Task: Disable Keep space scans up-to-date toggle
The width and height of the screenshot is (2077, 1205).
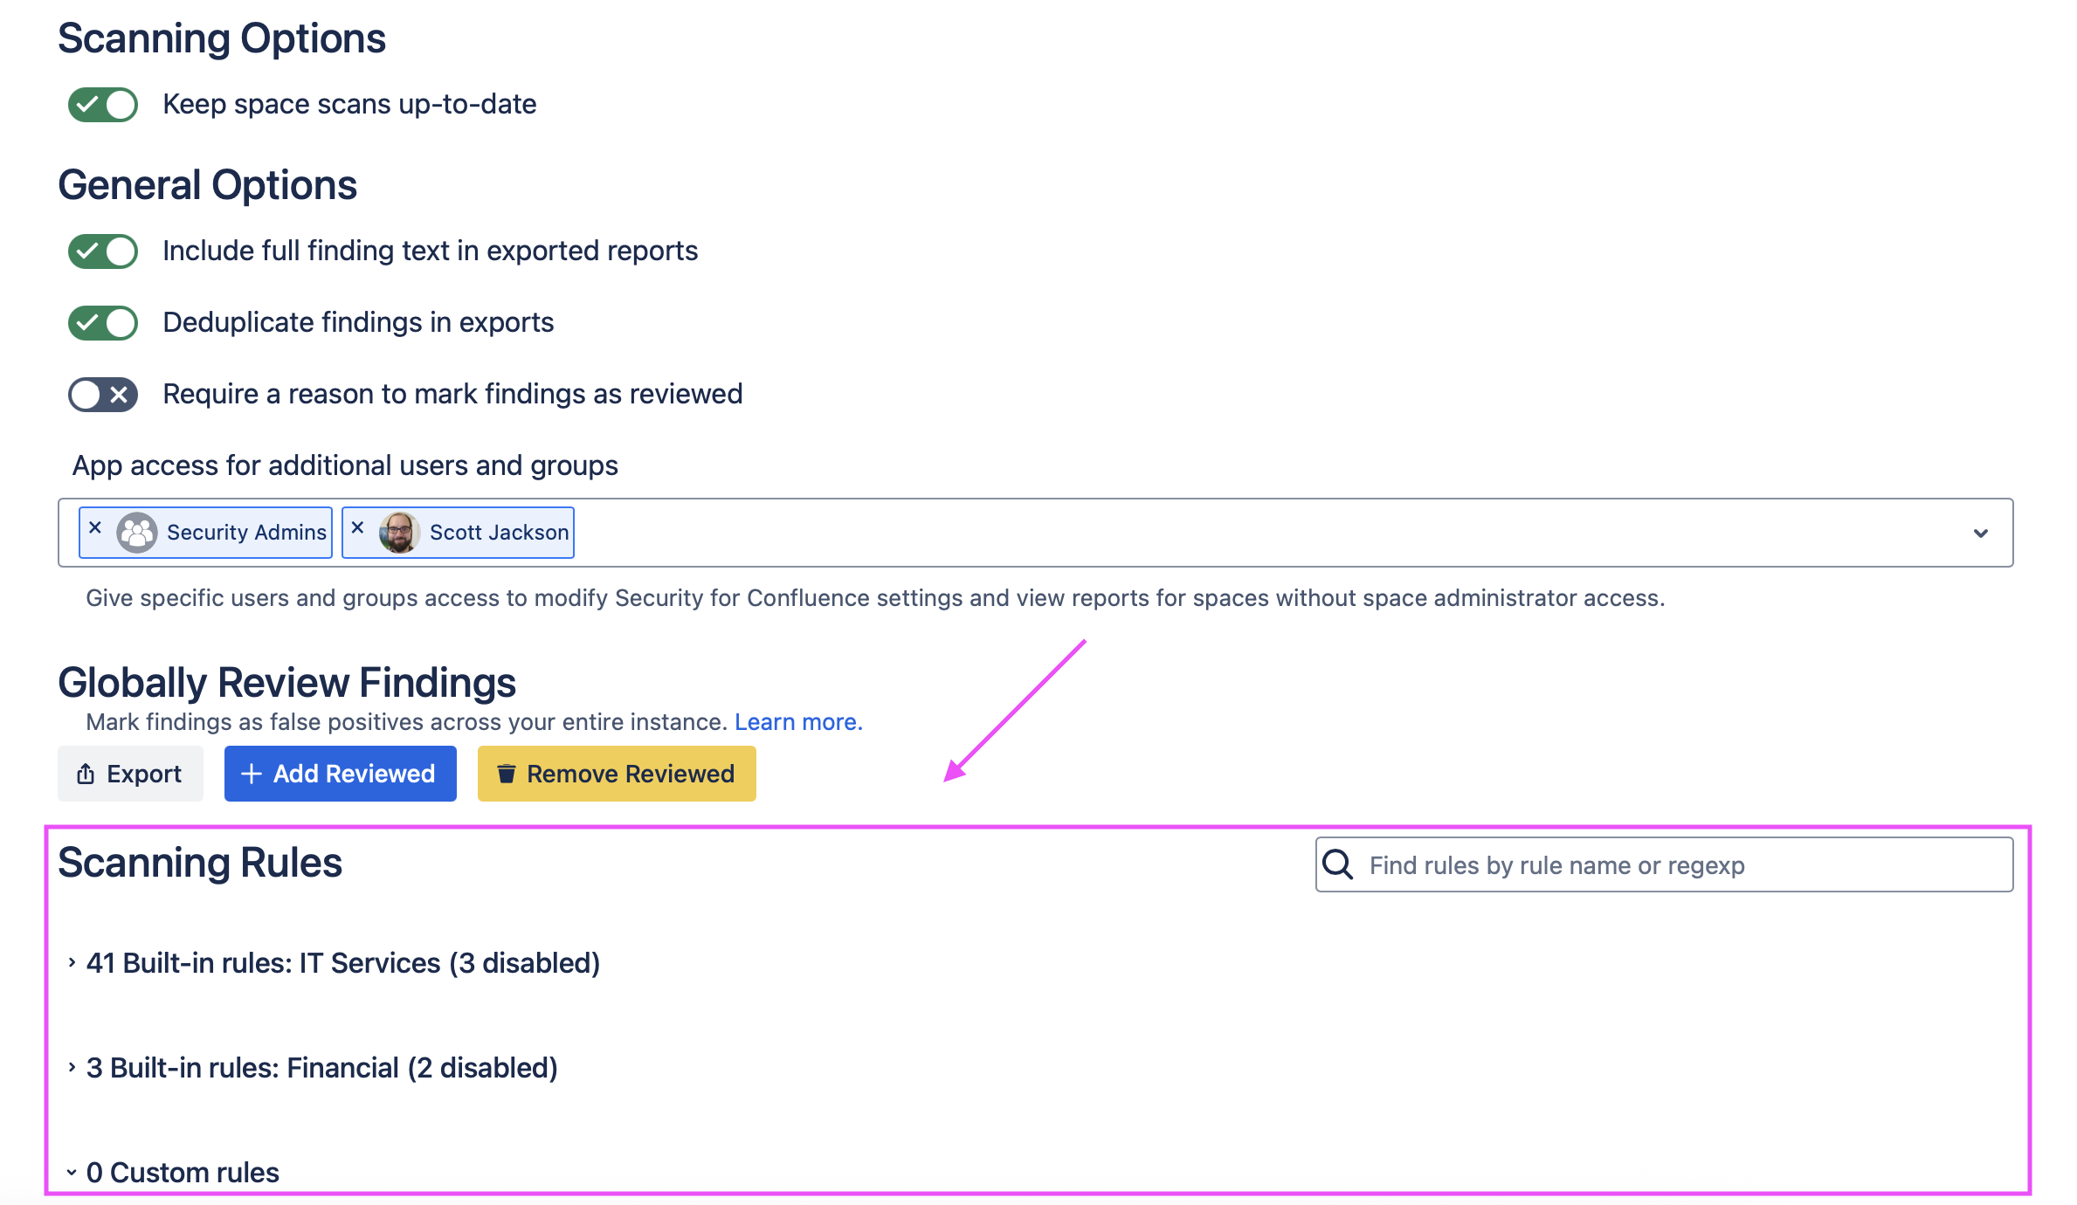Action: pos(103,105)
